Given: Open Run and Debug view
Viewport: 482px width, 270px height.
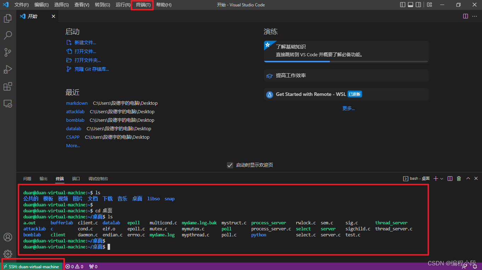Looking at the screenshot, I should (x=8, y=69).
